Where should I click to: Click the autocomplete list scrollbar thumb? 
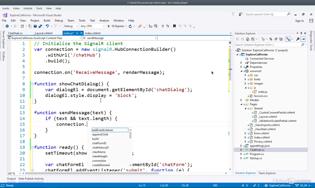[x=130, y=135]
